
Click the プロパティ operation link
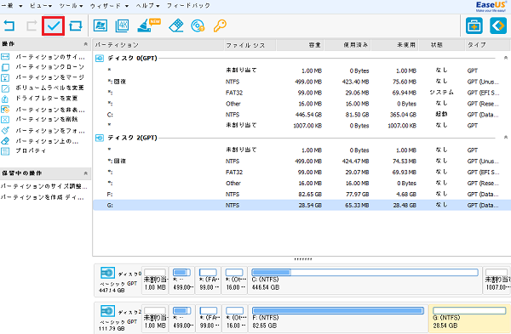point(31,151)
